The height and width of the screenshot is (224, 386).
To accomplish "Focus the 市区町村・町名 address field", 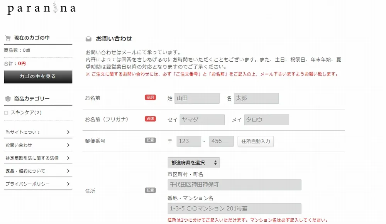I will [234, 185].
